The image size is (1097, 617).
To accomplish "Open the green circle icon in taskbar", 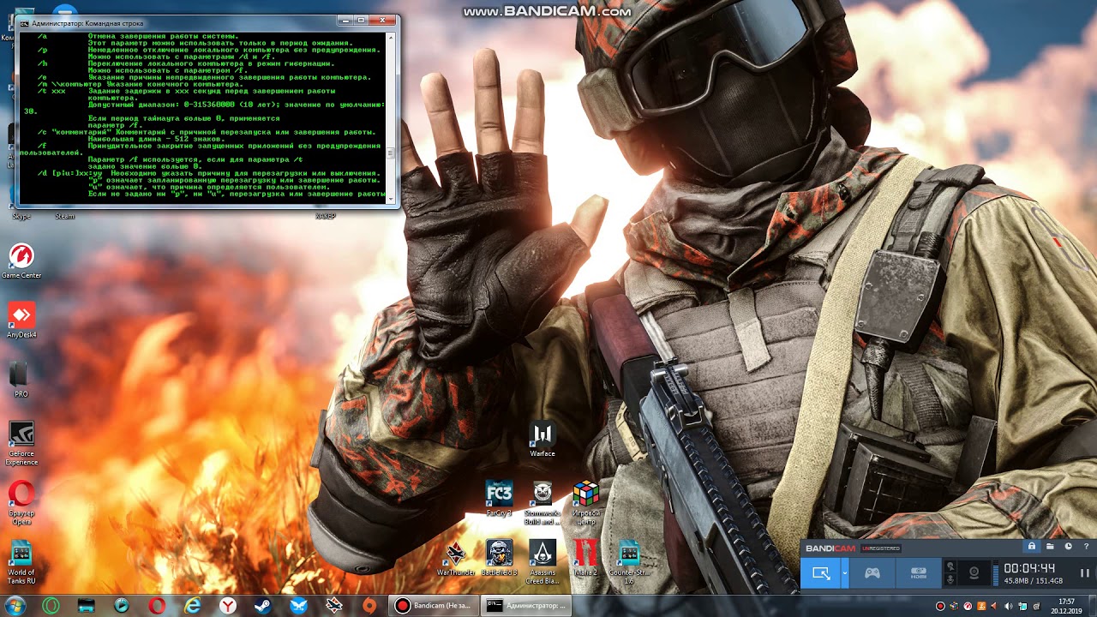I will click(51, 606).
